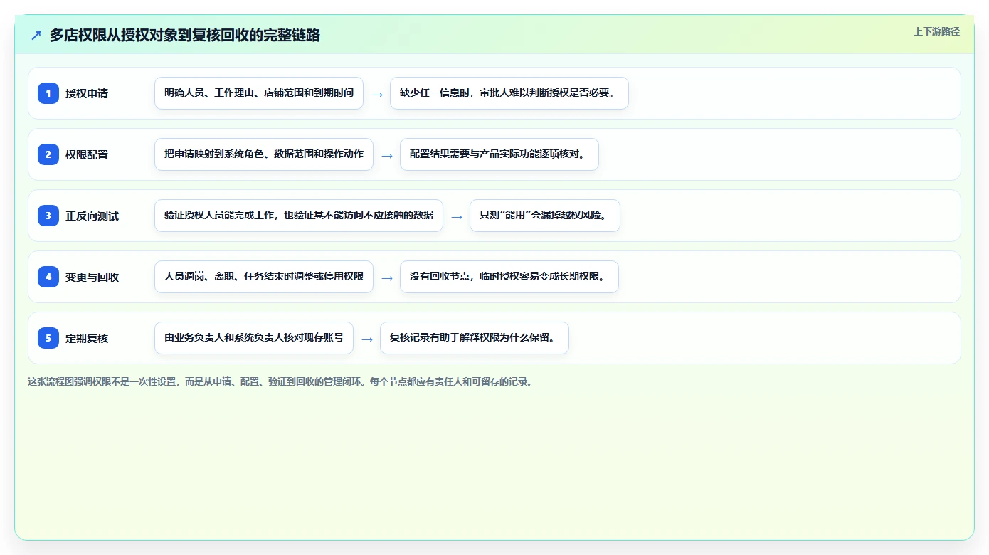Open the box 复核记录有助于解释权限为什么保留

[475, 338]
